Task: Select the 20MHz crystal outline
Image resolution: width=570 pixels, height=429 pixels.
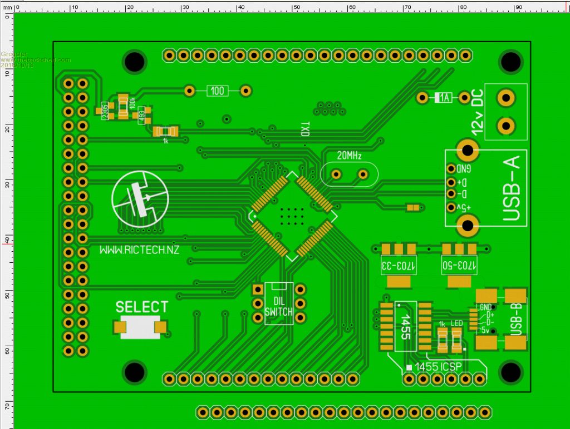Action: [x=349, y=174]
